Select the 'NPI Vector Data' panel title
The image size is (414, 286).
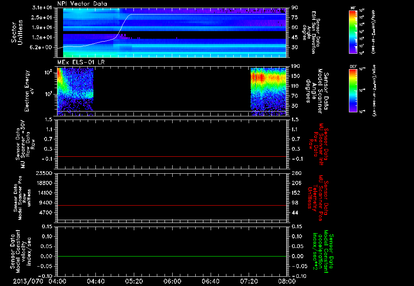point(82,4)
